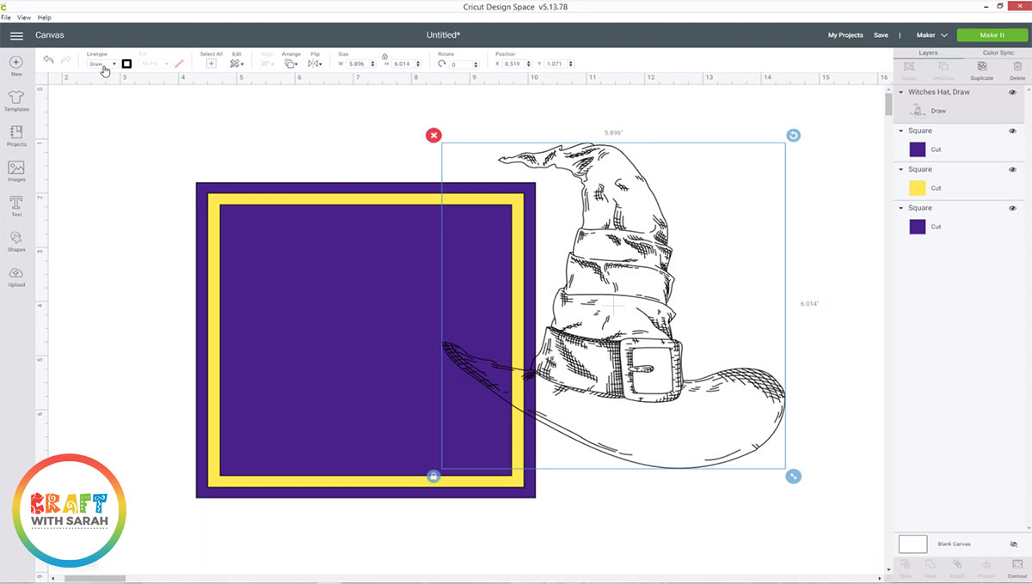The width and height of the screenshot is (1032, 584).
Task: Toggle visibility of the yellow Square layer
Action: pyautogui.click(x=1013, y=168)
